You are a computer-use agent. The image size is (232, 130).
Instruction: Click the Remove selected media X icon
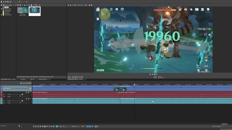pos(22,5)
